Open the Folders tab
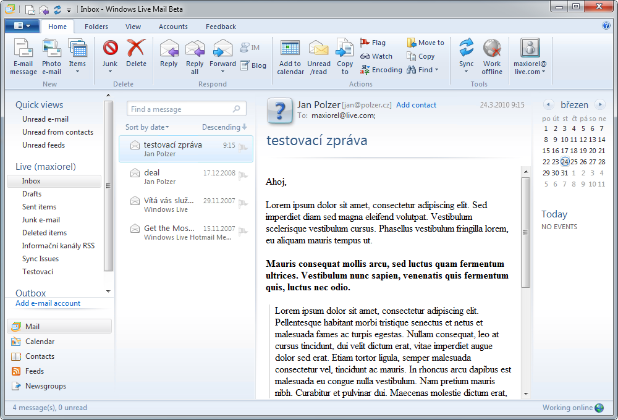 (x=96, y=27)
